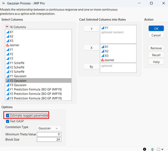Select X1 column in Select Columns list

click(x=39, y=32)
